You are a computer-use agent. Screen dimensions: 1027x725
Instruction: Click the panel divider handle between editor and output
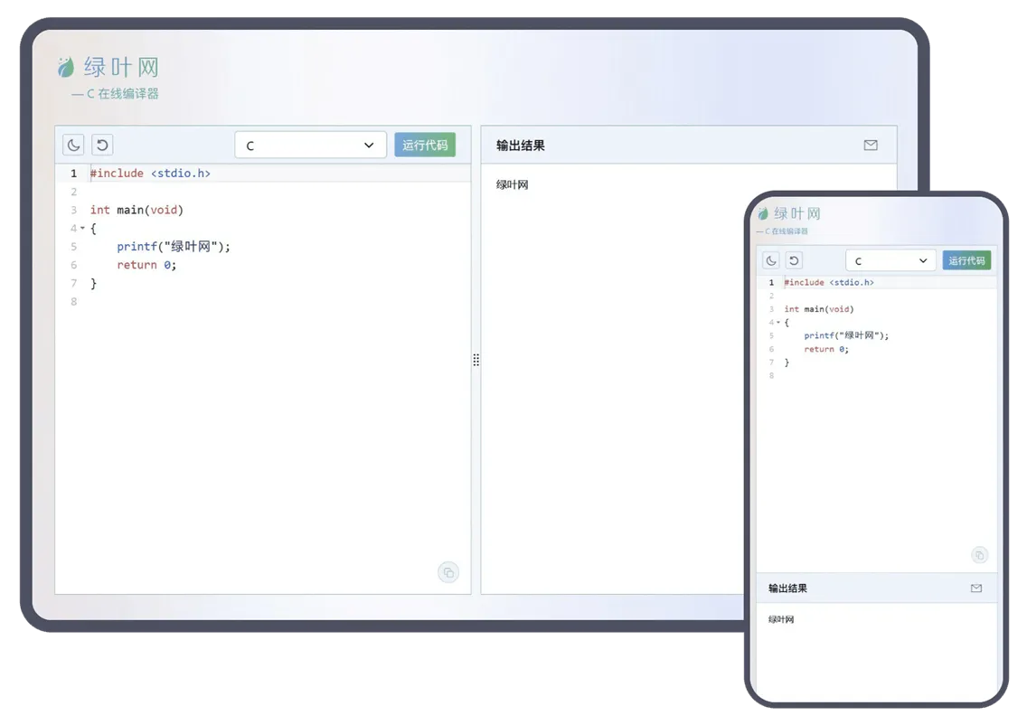tap(476, 360)
